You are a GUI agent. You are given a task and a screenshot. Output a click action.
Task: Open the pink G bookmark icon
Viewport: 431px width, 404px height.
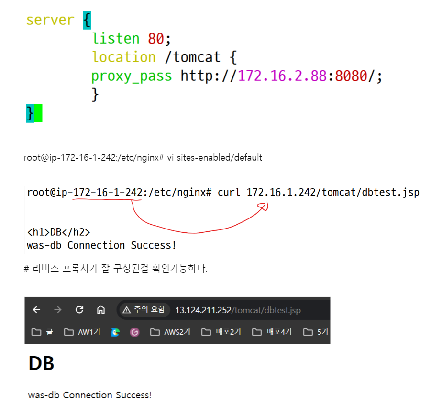coord(134,332)
